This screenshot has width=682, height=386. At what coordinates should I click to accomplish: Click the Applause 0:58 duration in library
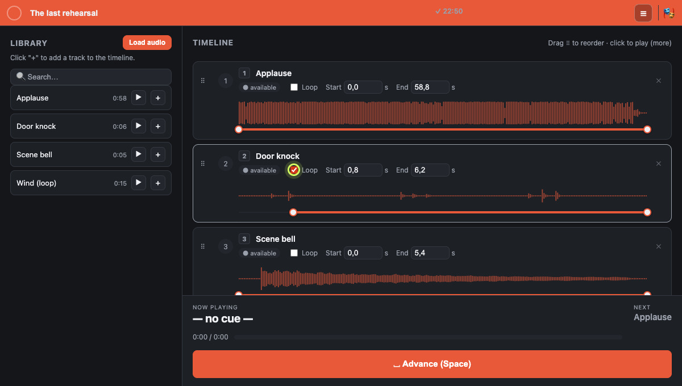pyautogui.click(x=119, y=98)
